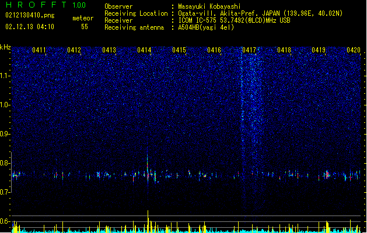Click the 0415 time marker
Screen dimensions: 367x233
(x=179, y=50)
